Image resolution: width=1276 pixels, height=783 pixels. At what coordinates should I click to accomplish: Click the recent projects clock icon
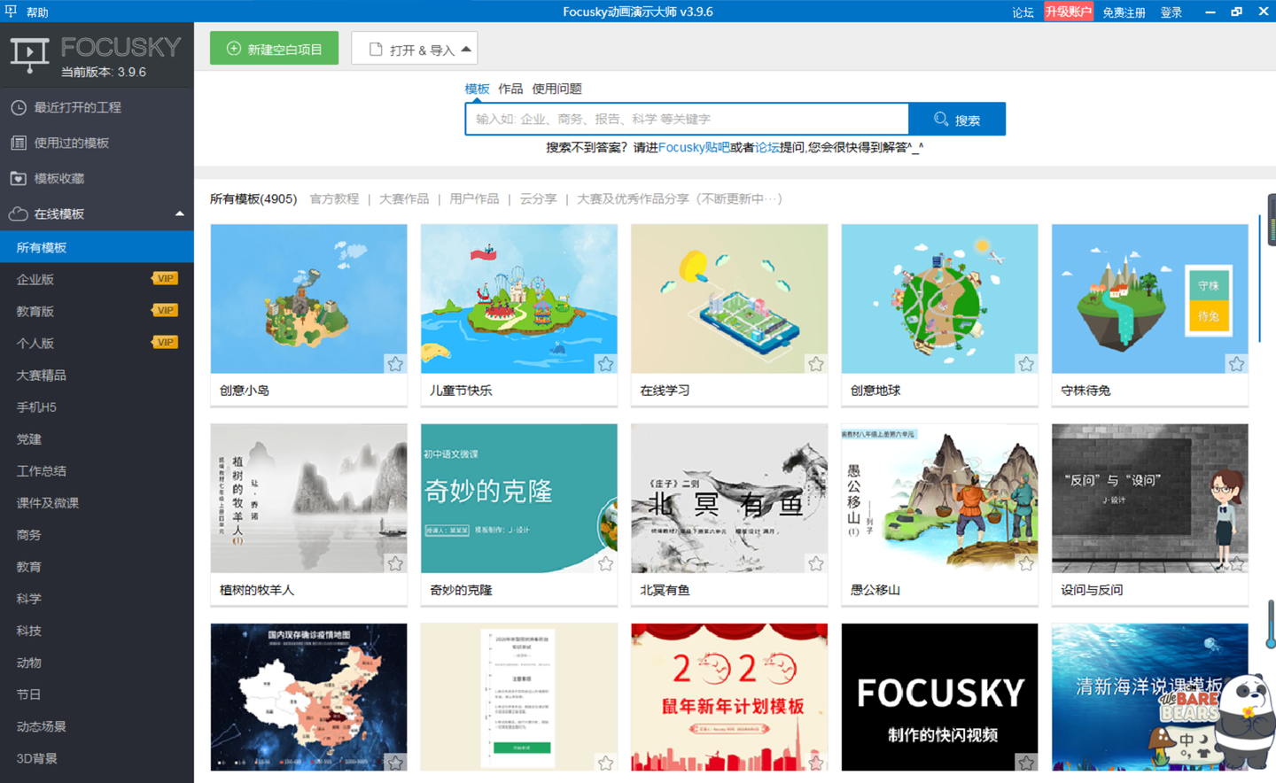point(19,107)
